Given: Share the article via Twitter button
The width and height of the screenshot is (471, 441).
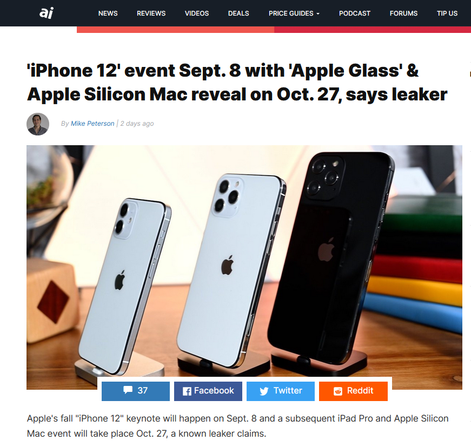Looking at the screenshot, I should tap(281, 391).
